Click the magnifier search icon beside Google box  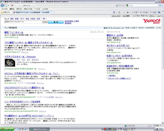point(160,5)
